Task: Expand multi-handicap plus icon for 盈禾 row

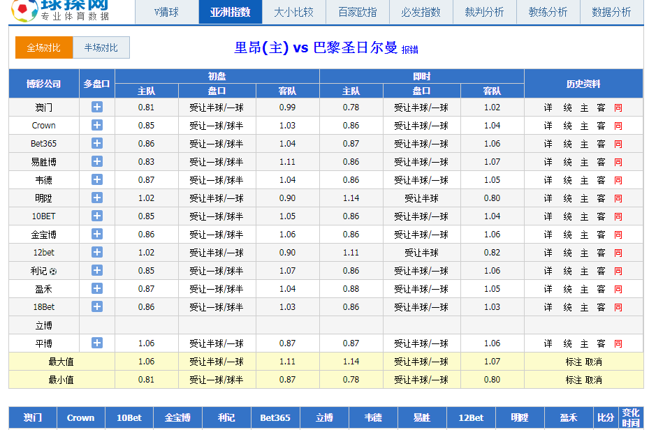Action: pos(97,288)
